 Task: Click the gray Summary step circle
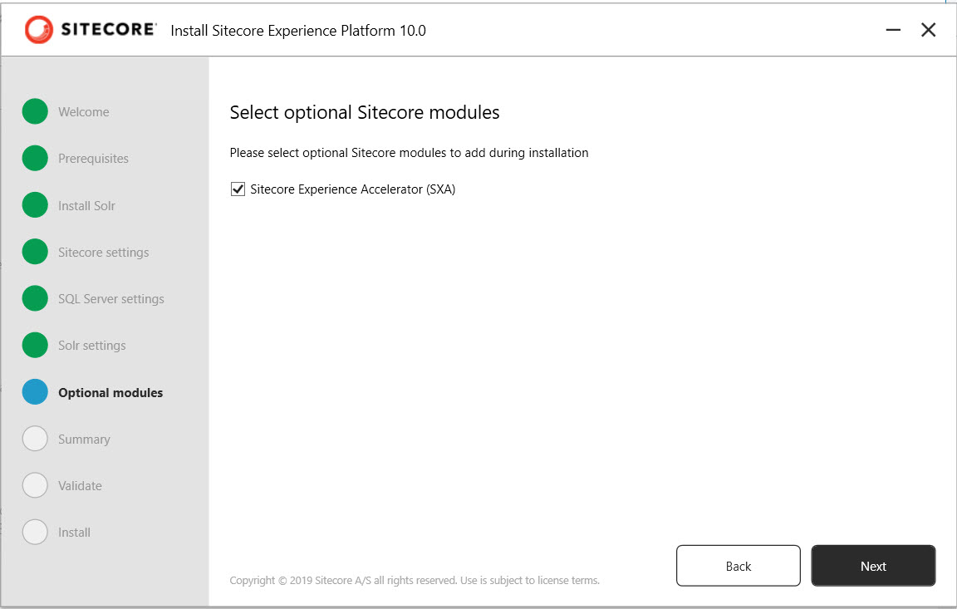pos(35,438)
